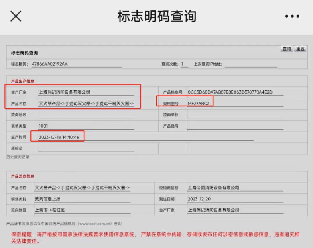Click the 经销商信息 field
The image size is (313, 248).
pos(235,188)
